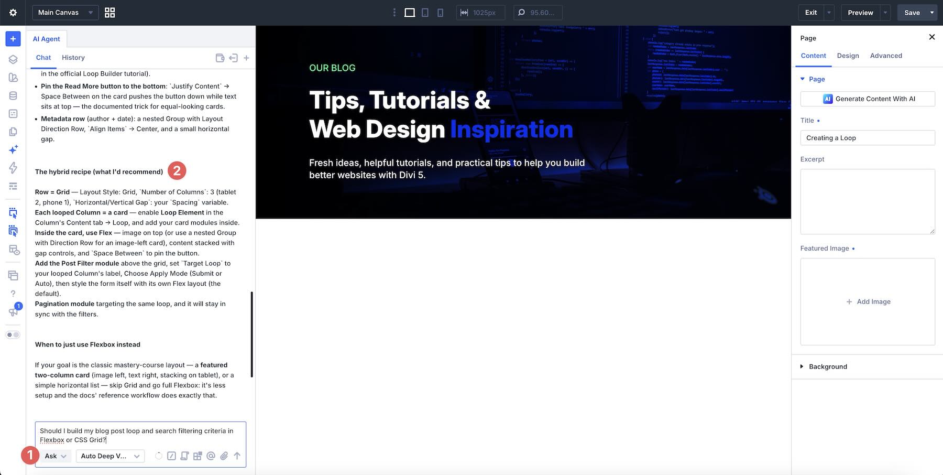Image resolution: width=943 pixels, height=475 pixels.
Task: Click the blue add module plus button
Action: coord(13,39)
